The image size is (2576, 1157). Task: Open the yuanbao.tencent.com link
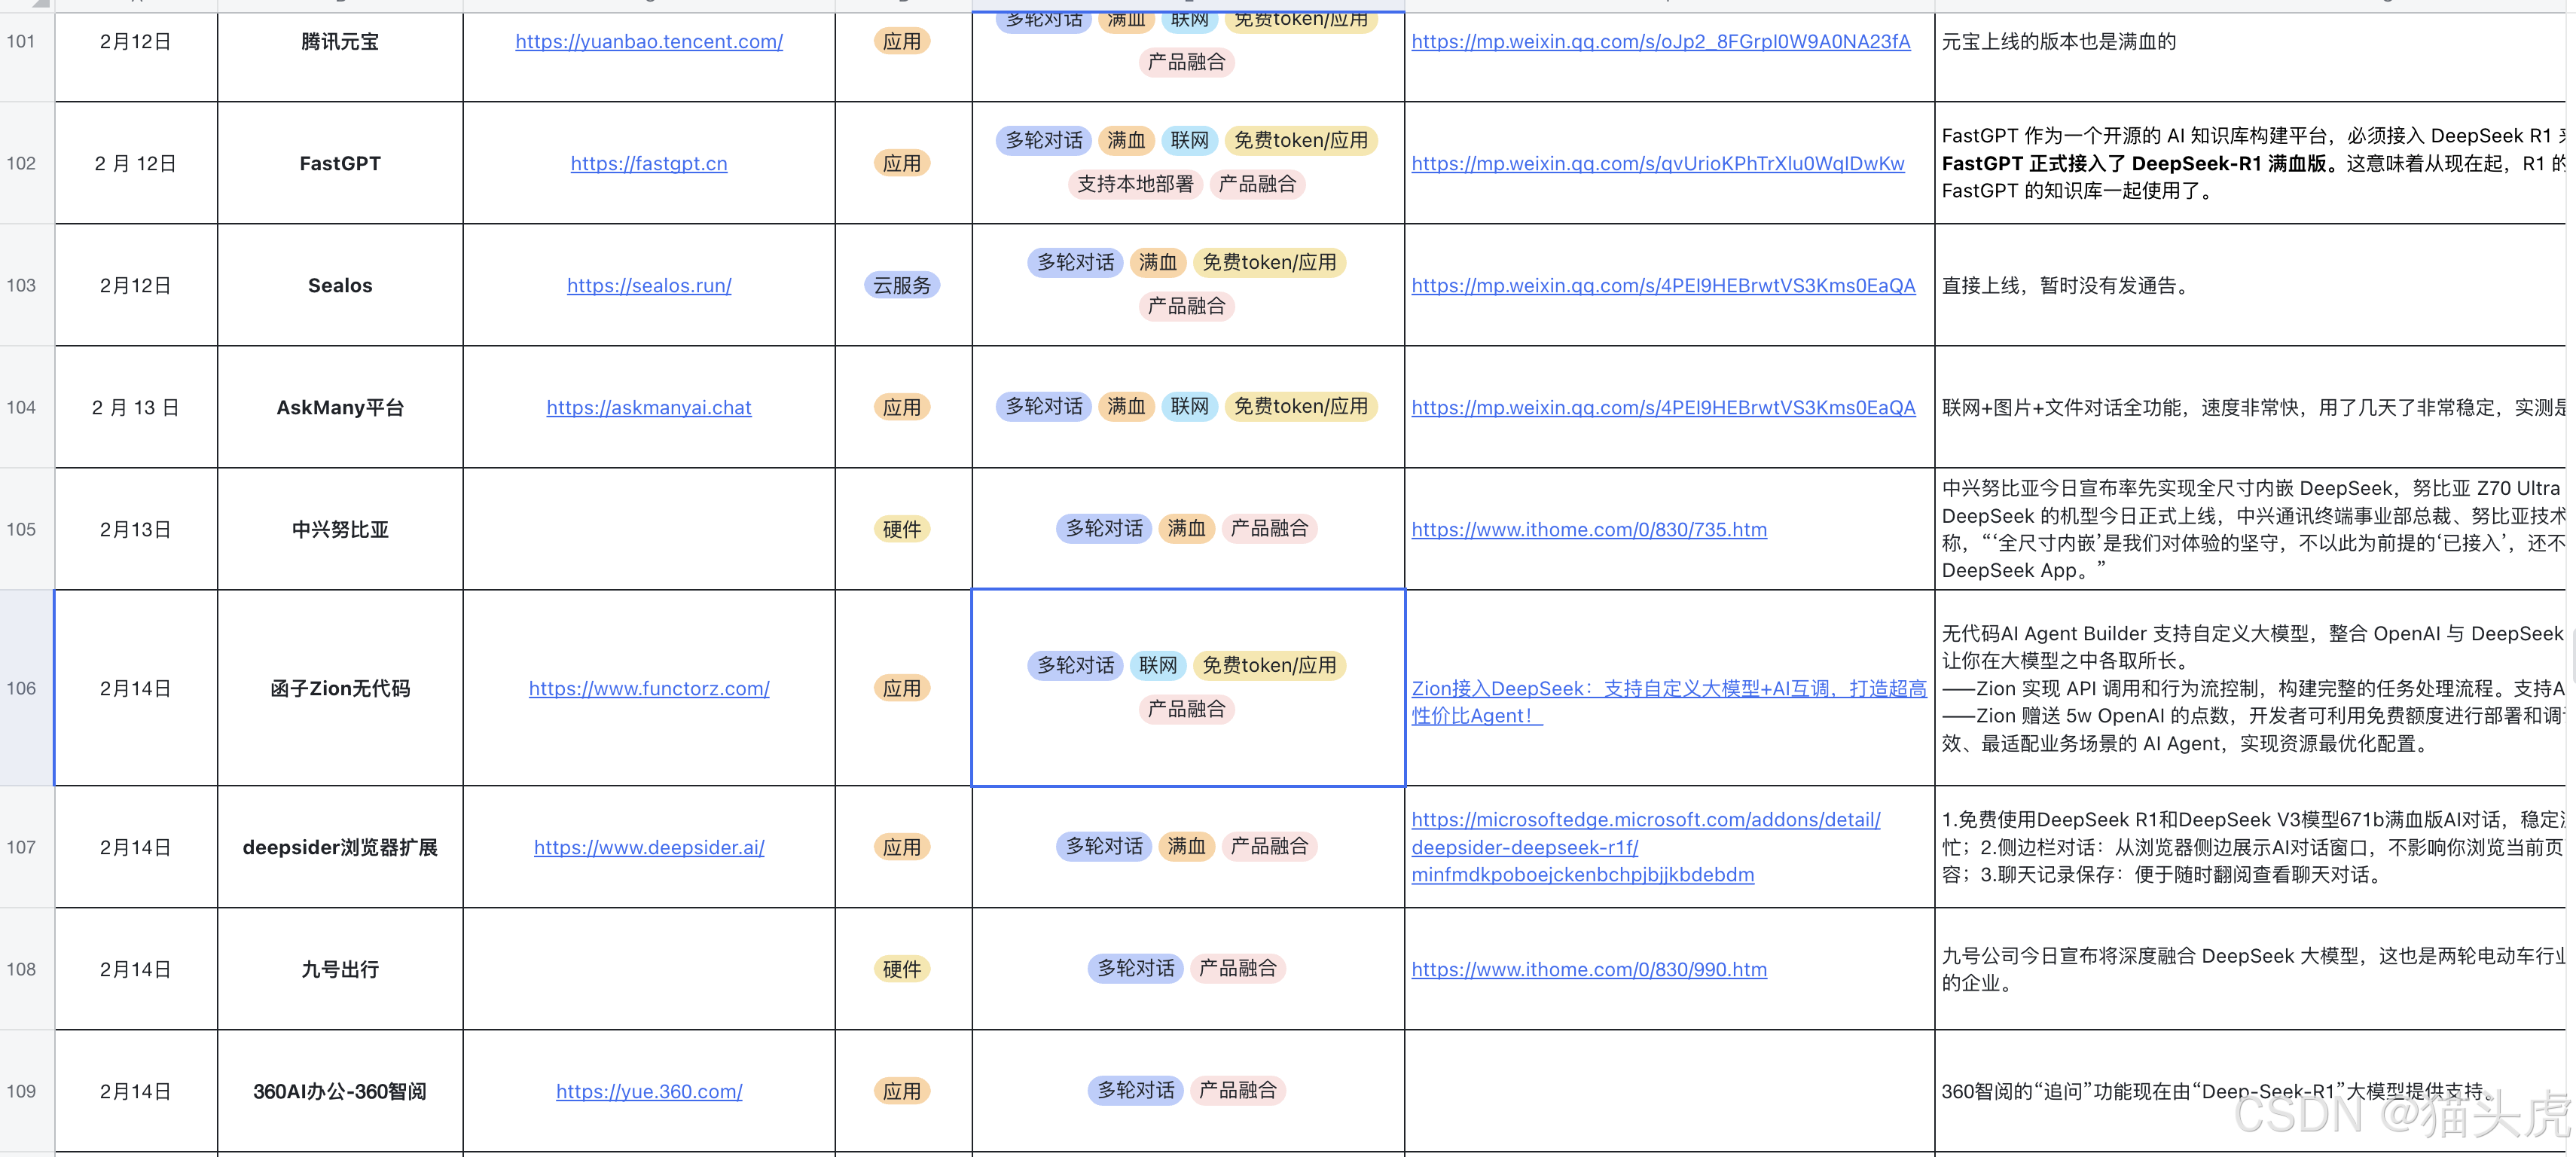(x=649, y=42)
